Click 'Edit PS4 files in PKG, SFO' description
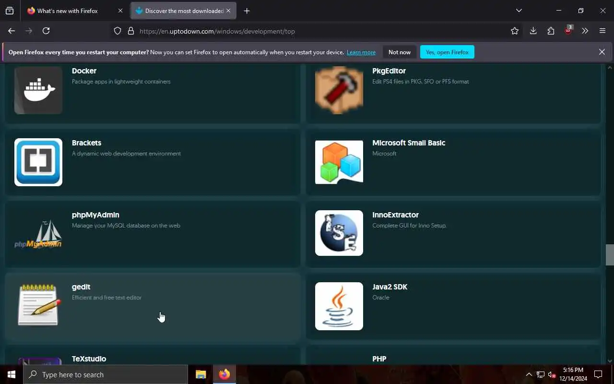 pyautogui.click(x=421, y=82)
